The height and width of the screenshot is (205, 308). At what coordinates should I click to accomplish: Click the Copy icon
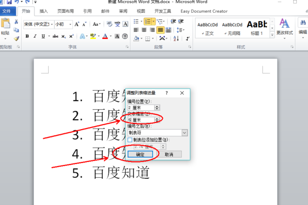16,30
